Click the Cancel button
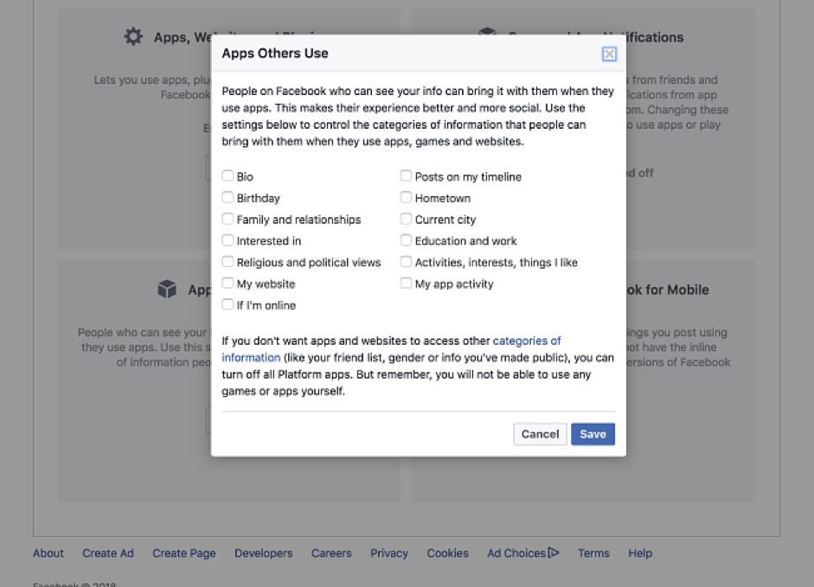814x587 pixels. click(x=540, y=434)
